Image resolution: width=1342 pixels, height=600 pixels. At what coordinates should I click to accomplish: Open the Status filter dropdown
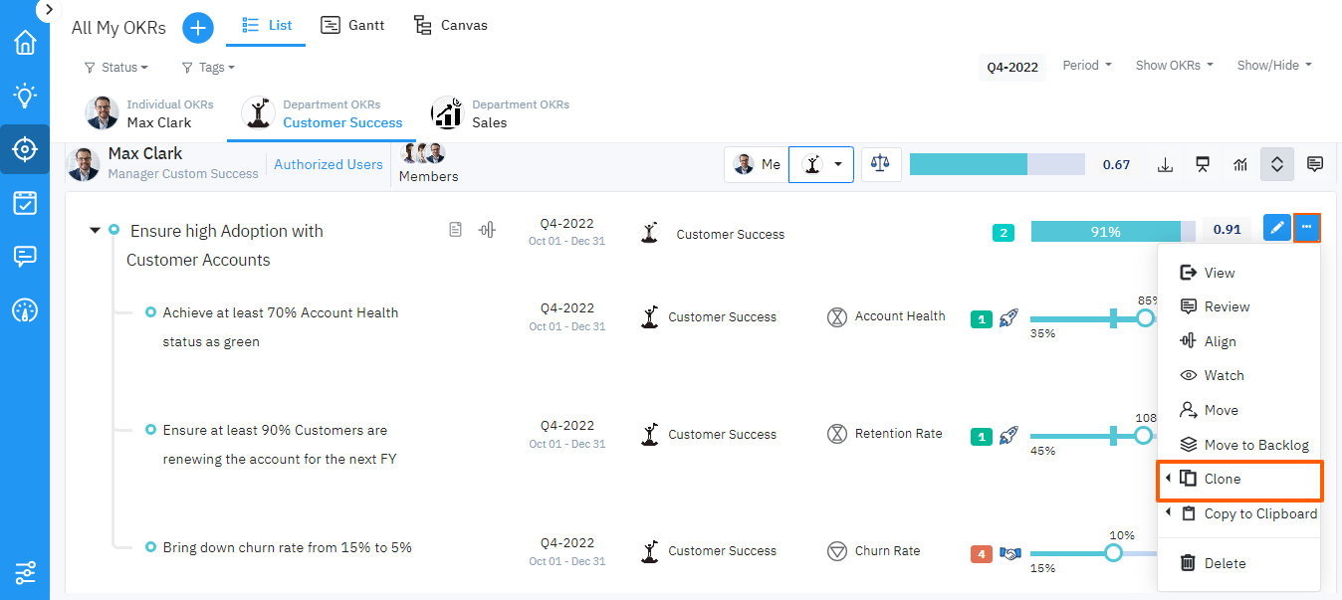116,68
